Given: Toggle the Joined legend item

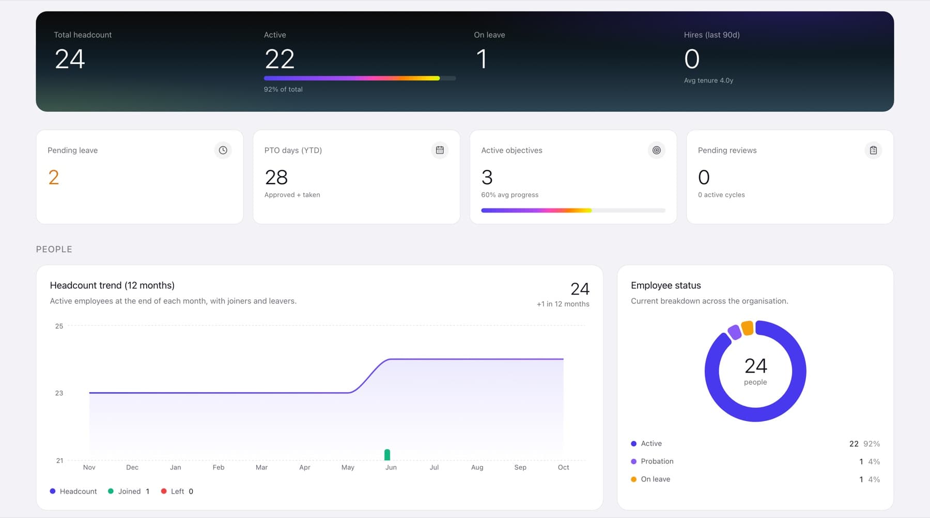Looking at the screenshot, I should [x=129, y=491].
